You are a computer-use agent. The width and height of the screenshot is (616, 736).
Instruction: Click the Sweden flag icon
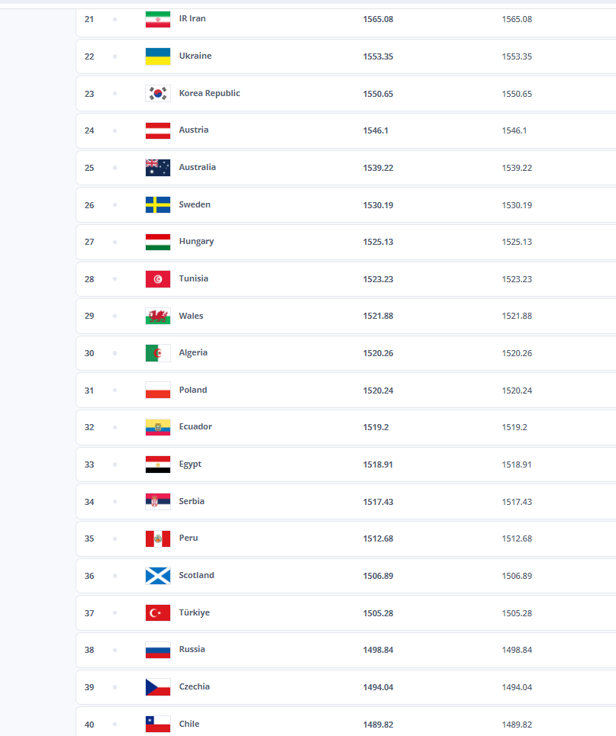point(158,204)
